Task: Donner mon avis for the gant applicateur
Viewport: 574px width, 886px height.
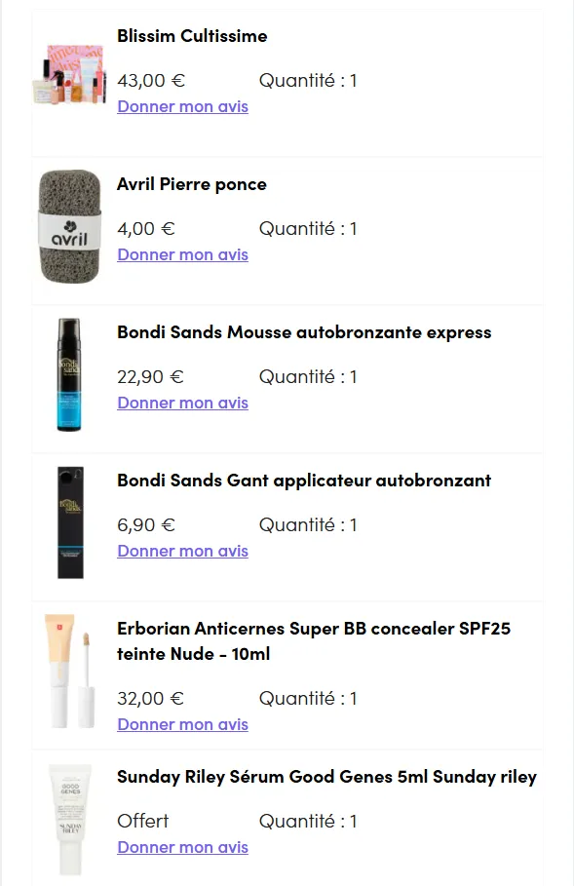Action: 182,551
